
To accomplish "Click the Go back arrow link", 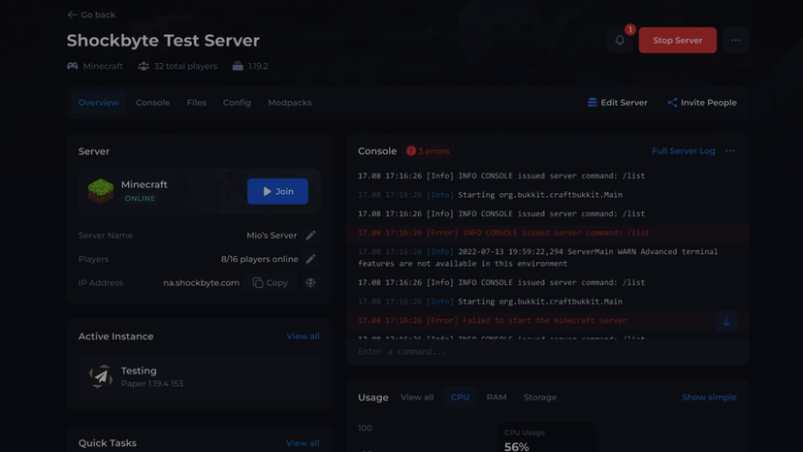I will (x=91, y=15).
